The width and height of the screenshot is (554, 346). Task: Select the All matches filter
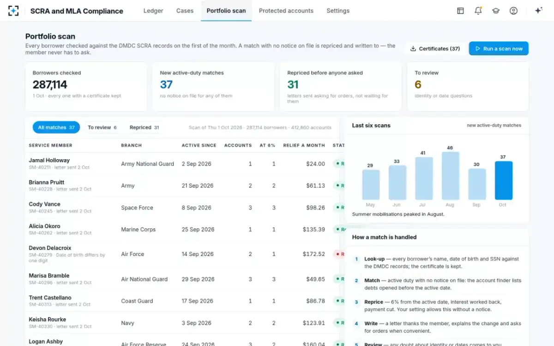pos(56,127)
